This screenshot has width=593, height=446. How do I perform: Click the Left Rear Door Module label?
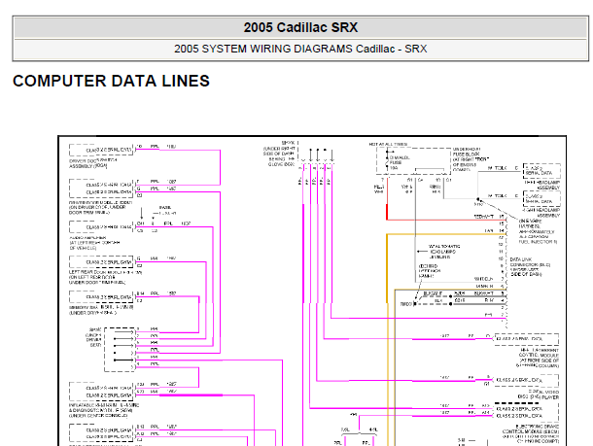coord(106,277)
